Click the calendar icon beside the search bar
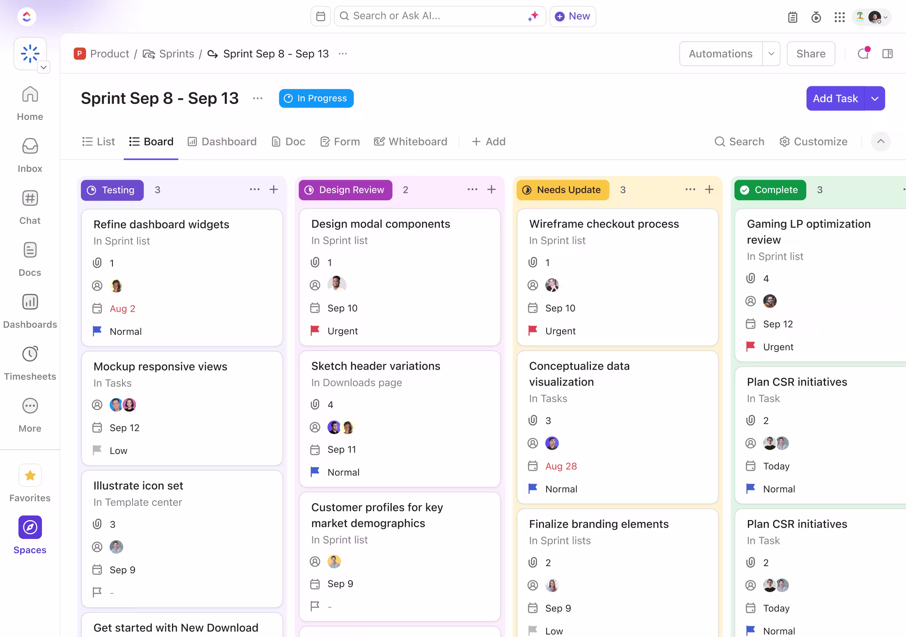The height and width of the screenshot is (637, 906). coord(320,16)
